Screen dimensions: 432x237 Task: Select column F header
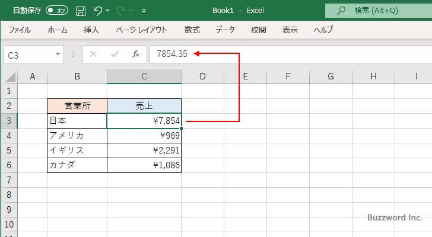point(288,76)
